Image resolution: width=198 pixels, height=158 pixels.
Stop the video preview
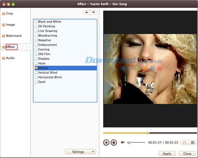click(114, 142)
